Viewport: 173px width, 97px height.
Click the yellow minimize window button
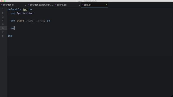point(3,1)
